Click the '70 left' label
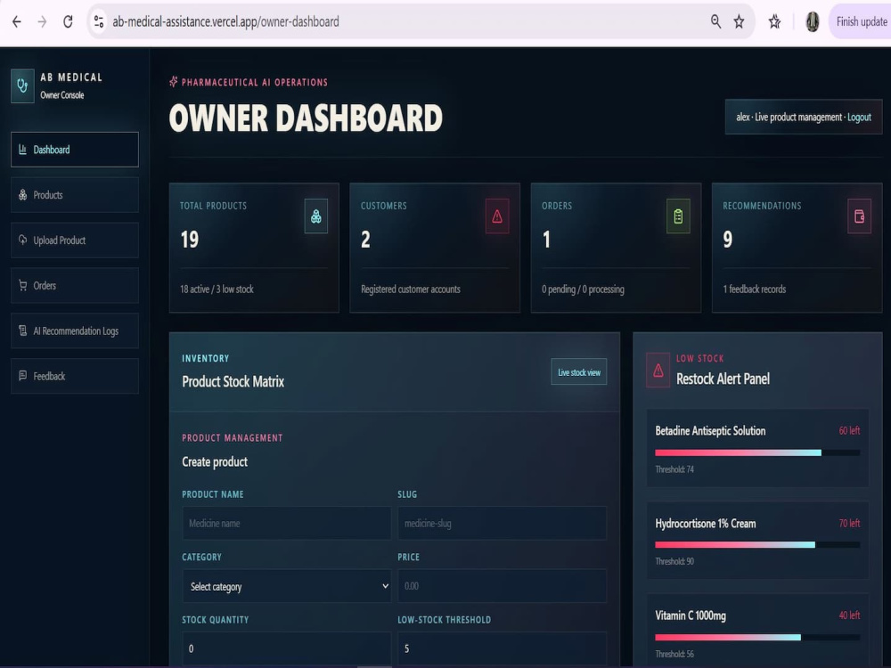This screenshot has height=668, width=891. 849,523
